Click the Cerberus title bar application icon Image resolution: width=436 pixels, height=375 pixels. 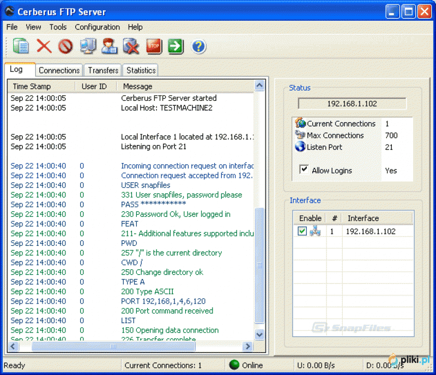click(x=10, y=11)
